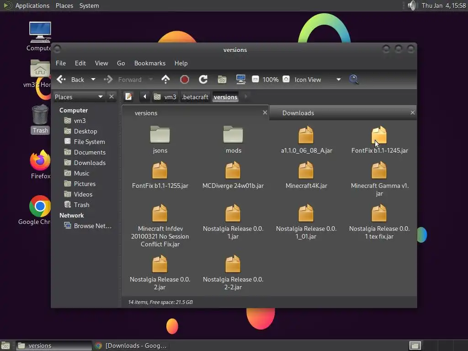468x351 pixels.
Task: Open the Computer desktop icon
Action: click(x=39, y=37)
